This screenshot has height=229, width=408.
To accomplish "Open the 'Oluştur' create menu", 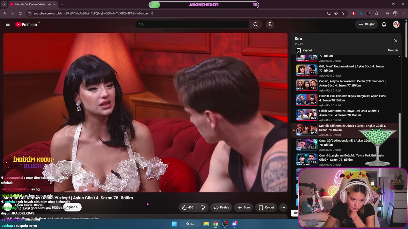I will (367, 24).
